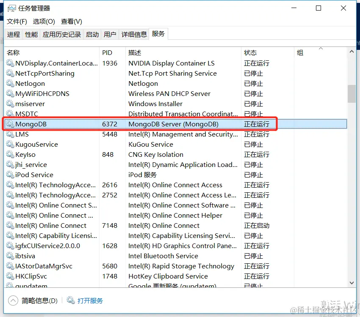
Task: Open the 打开服务 link
Action: pos(90,301)
